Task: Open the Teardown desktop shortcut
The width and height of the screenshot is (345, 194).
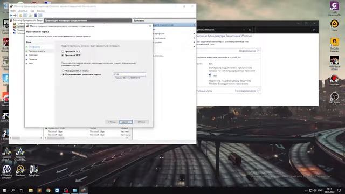Action: tap(20, 171)
